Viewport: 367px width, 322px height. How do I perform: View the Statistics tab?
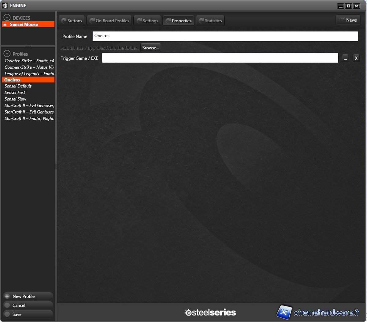point(210,21)
